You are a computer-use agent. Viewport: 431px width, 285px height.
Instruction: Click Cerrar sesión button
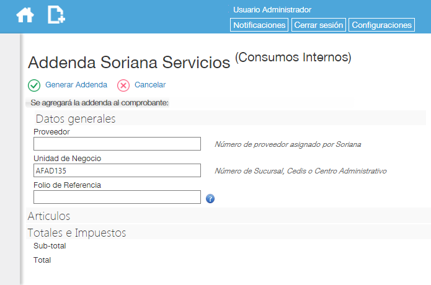click(319, 25)
